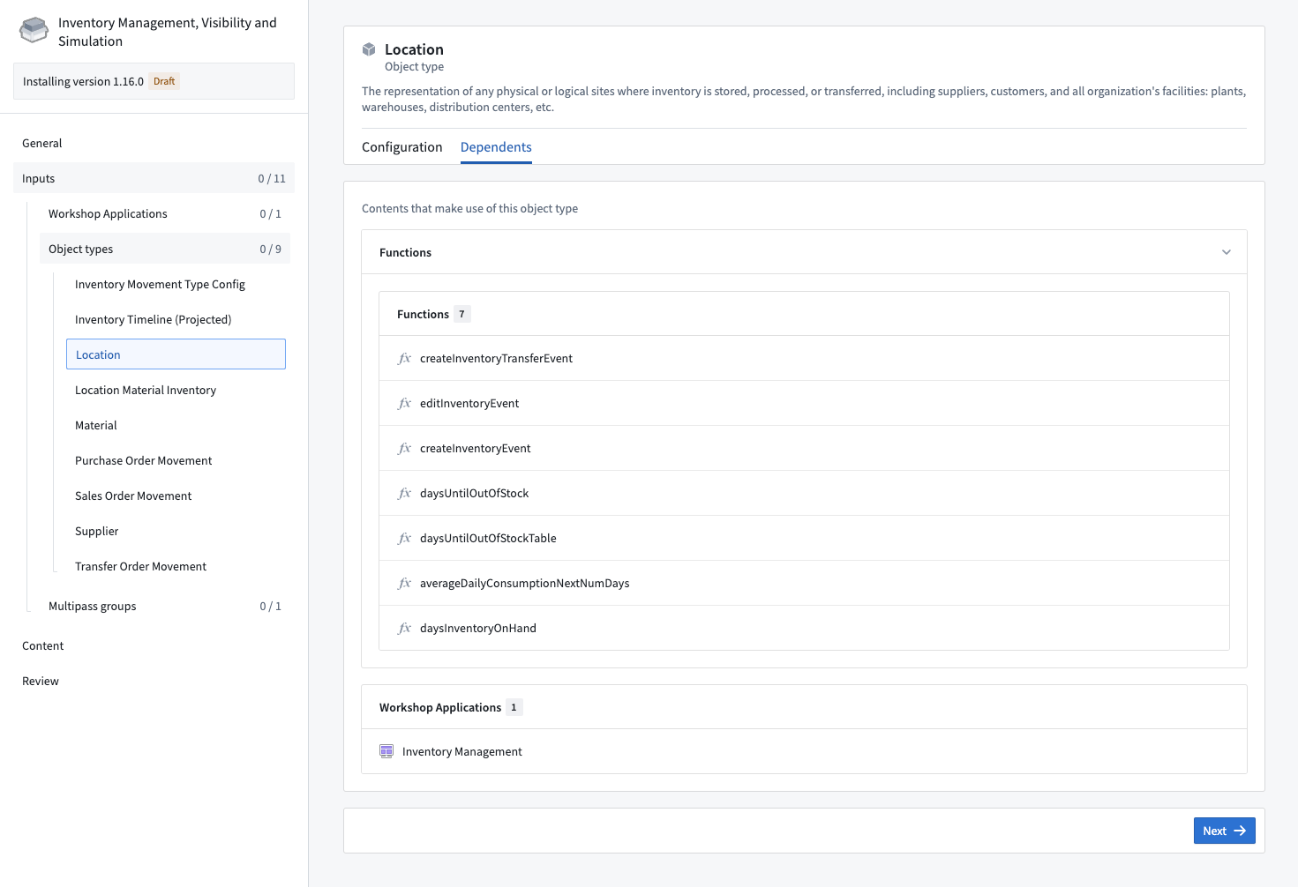Expand the Inputs section in the sidebar
Image resolution: width=1298 pixels, height=887 pixels.
pos(38,178)
